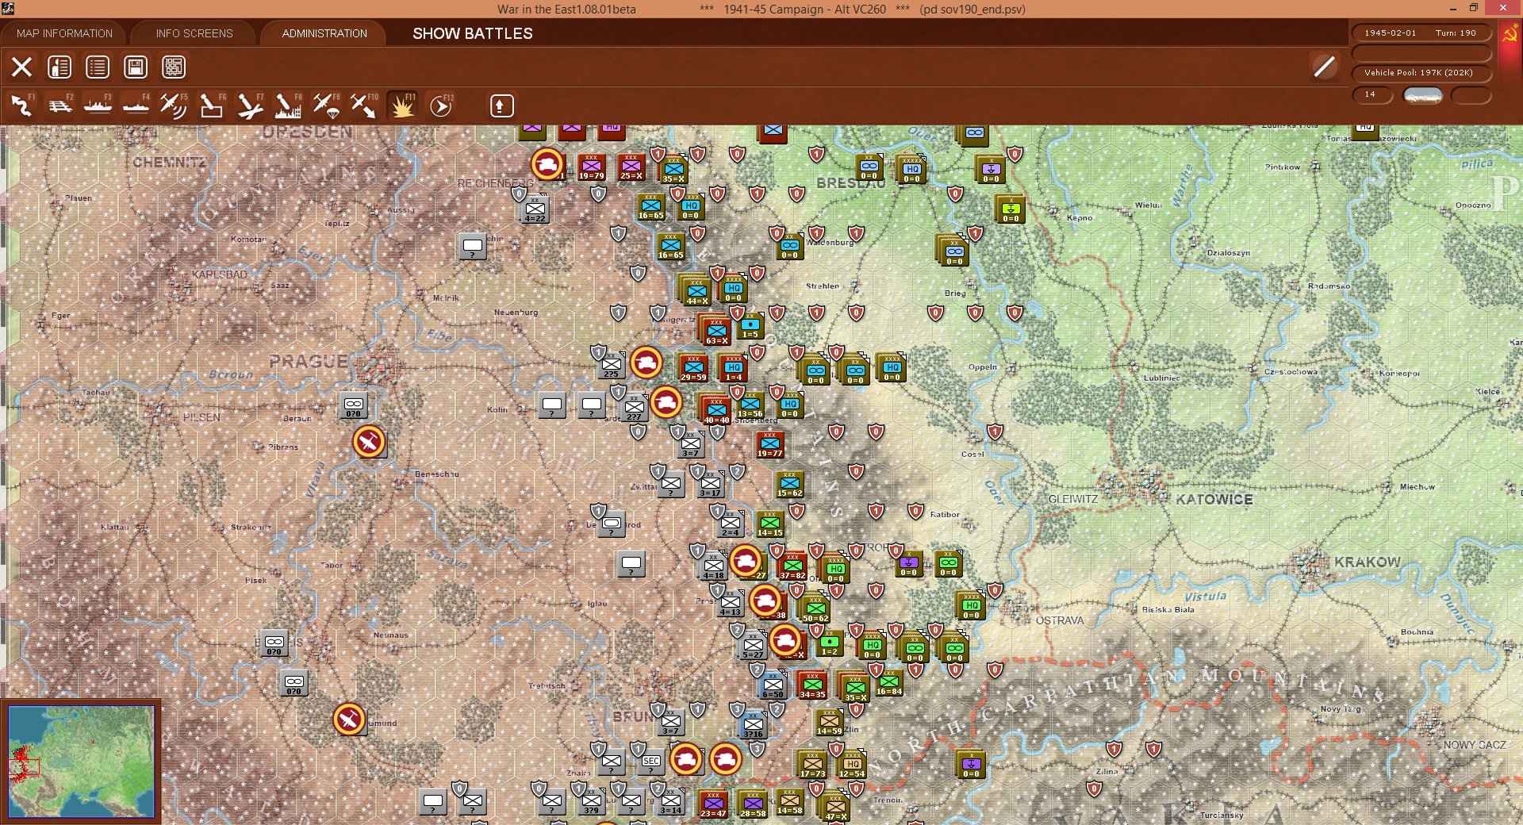Image resolution: width=1523 pixels, height=825 pixels.
Task: Open the order of battle screen icon
Action: coord(59,67)
